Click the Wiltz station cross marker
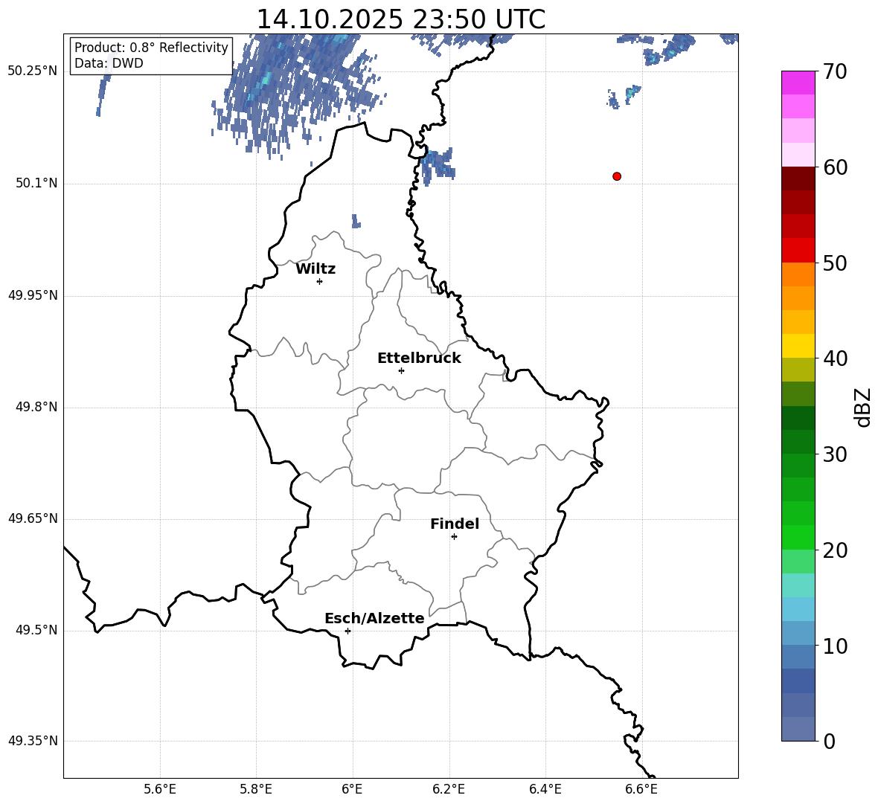 320,281
